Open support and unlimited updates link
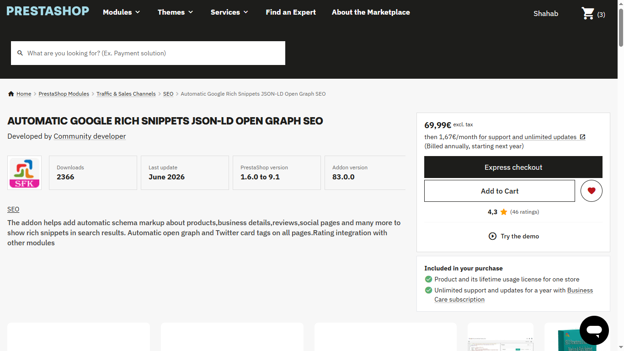The width and height of the screenshot is (624, 351). [528, 137]
